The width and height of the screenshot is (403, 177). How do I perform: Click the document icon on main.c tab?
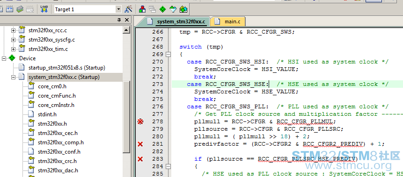(x=217, y=21)
